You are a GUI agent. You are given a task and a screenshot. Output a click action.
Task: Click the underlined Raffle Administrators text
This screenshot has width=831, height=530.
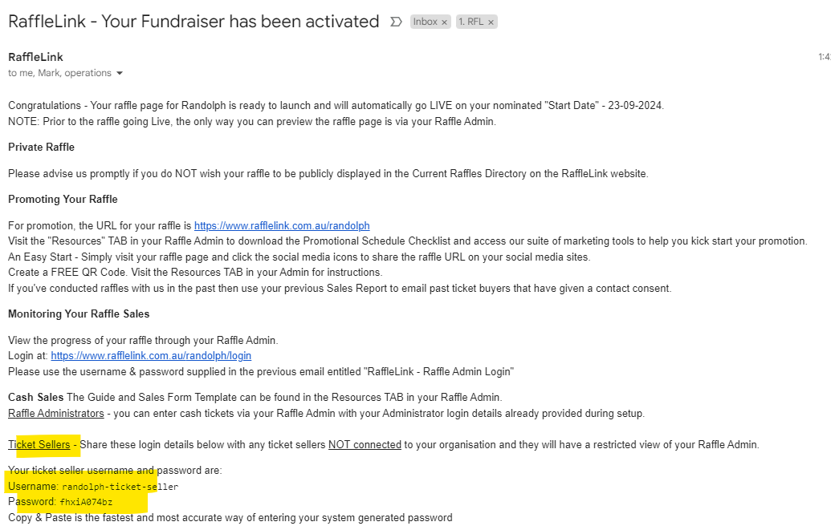point(55,413)
